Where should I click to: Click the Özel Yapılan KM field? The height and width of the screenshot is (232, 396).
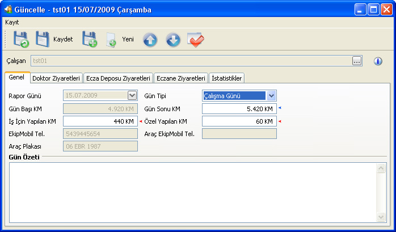(x=239, y=121)
